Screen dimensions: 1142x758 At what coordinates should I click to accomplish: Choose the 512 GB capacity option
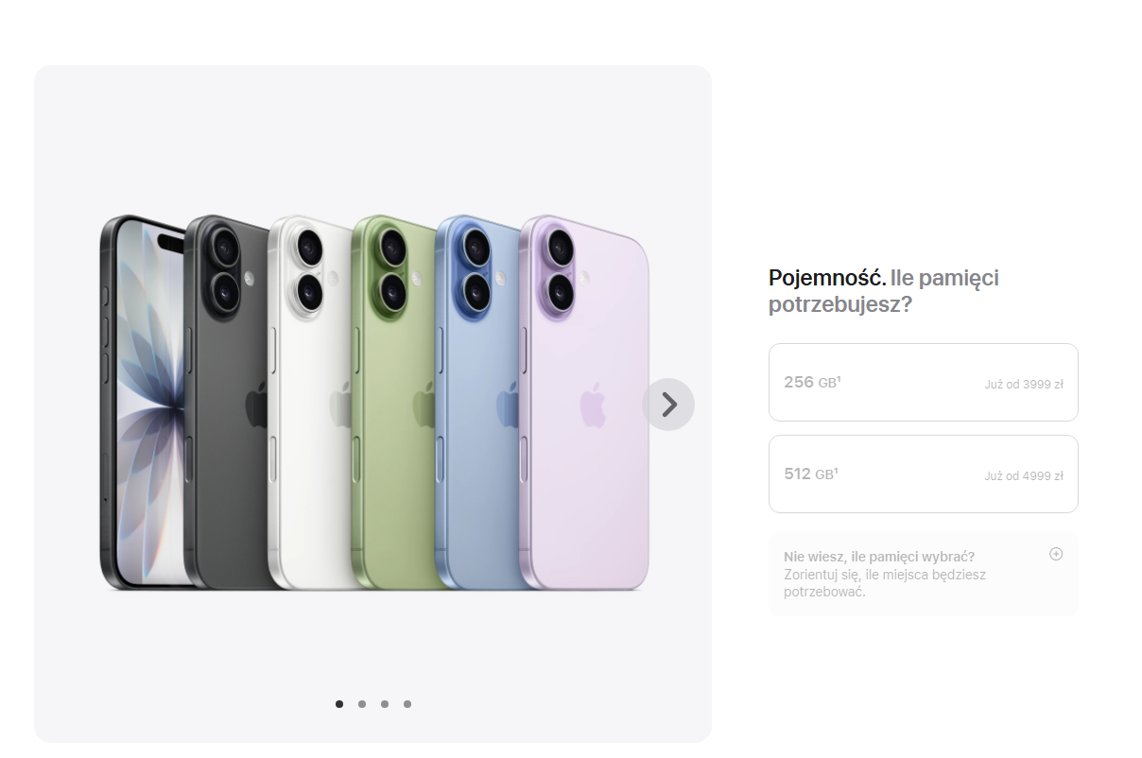tap(923, 474)
